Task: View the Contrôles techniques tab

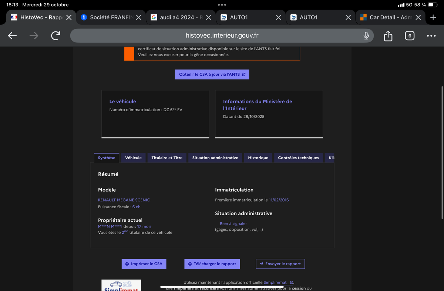Action: click(x=298, y=158)
